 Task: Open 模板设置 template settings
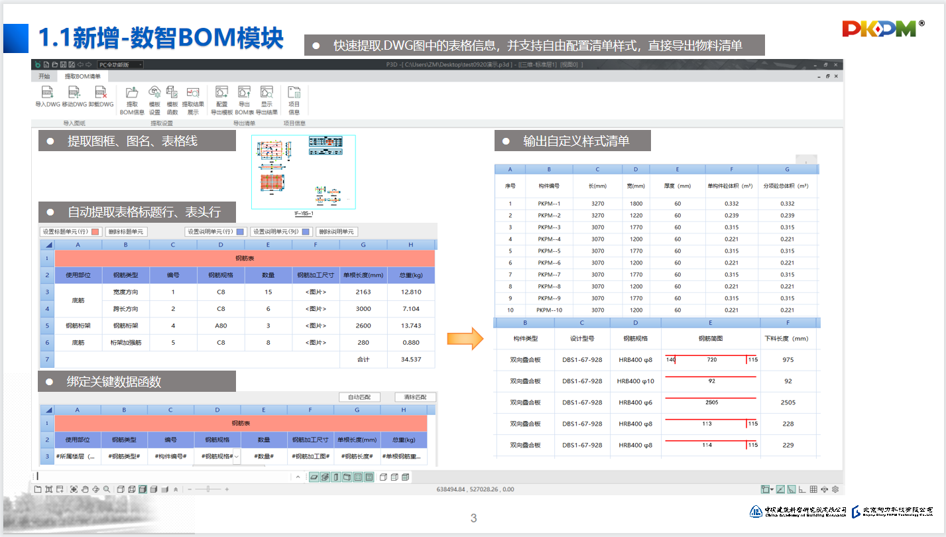154,99
